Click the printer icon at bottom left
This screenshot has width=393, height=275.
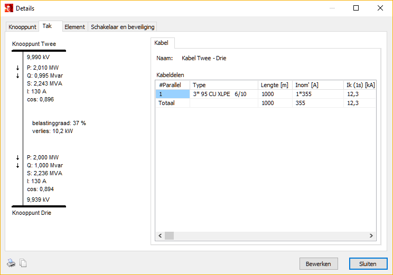[x=11, y=263]
